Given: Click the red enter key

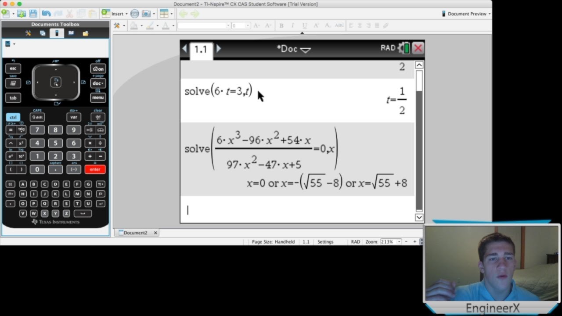Looking at the screenshot, I should tap(95, 169).
